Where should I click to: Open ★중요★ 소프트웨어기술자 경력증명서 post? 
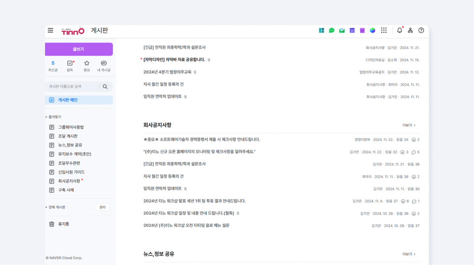201,140
